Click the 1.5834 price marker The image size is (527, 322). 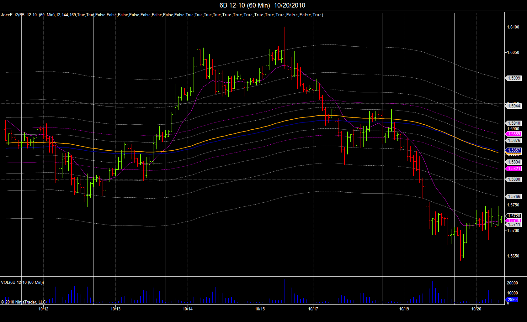tap(514, 162)
